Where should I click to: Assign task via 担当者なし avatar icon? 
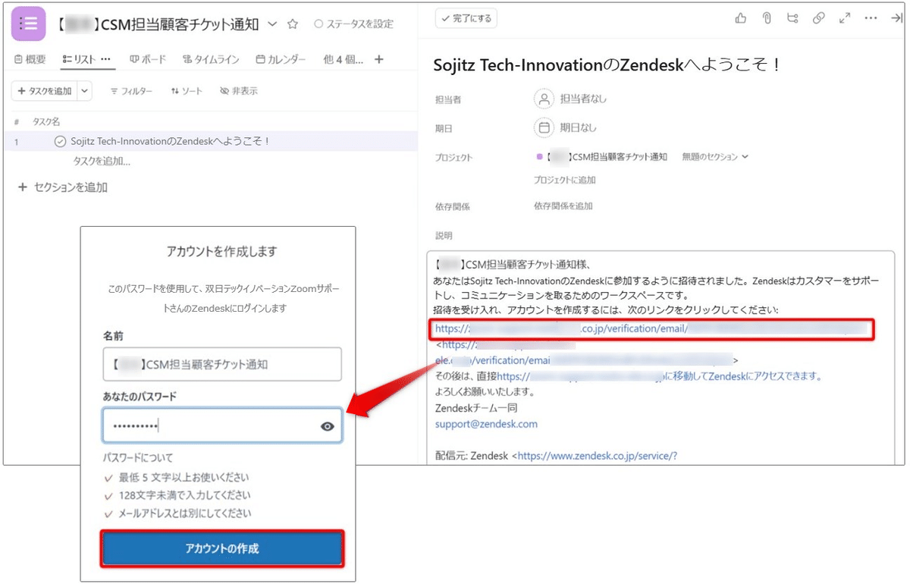(544, 99)
